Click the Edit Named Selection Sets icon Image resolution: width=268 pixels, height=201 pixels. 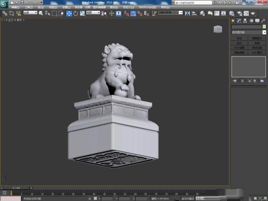point(154,13)
